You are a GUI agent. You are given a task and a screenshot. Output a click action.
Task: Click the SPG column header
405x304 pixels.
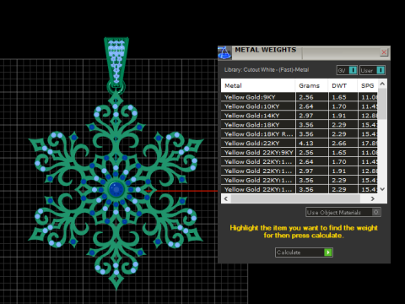point(368,85)
